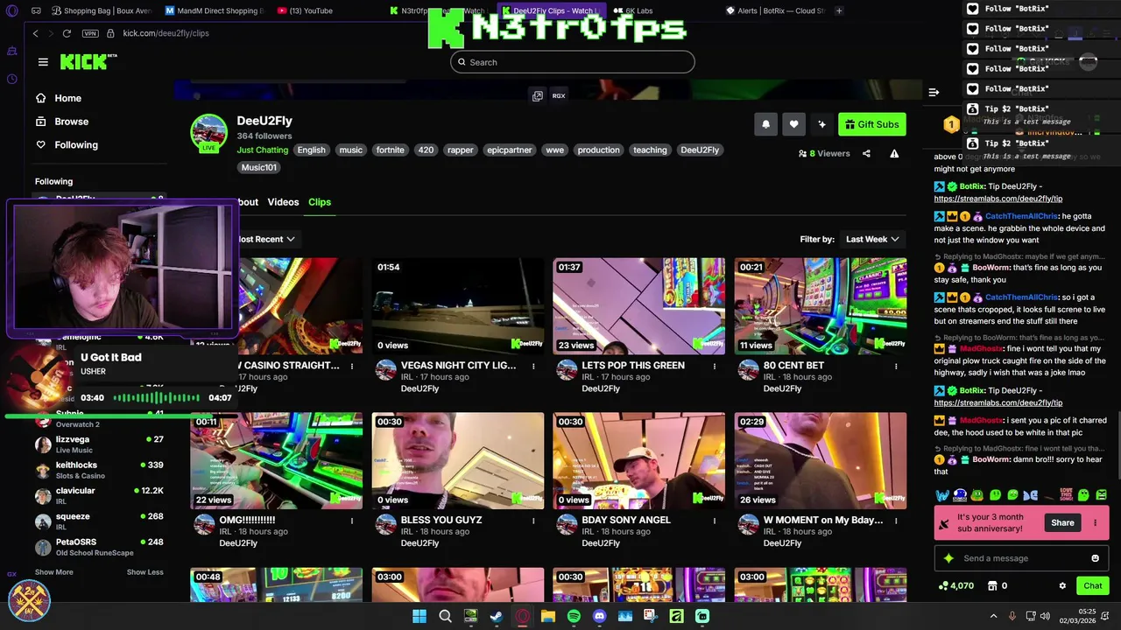Toggle microphone icon in system tray
The height and width of the screenshot is (630, 1121).
(x=1012, y=616)
